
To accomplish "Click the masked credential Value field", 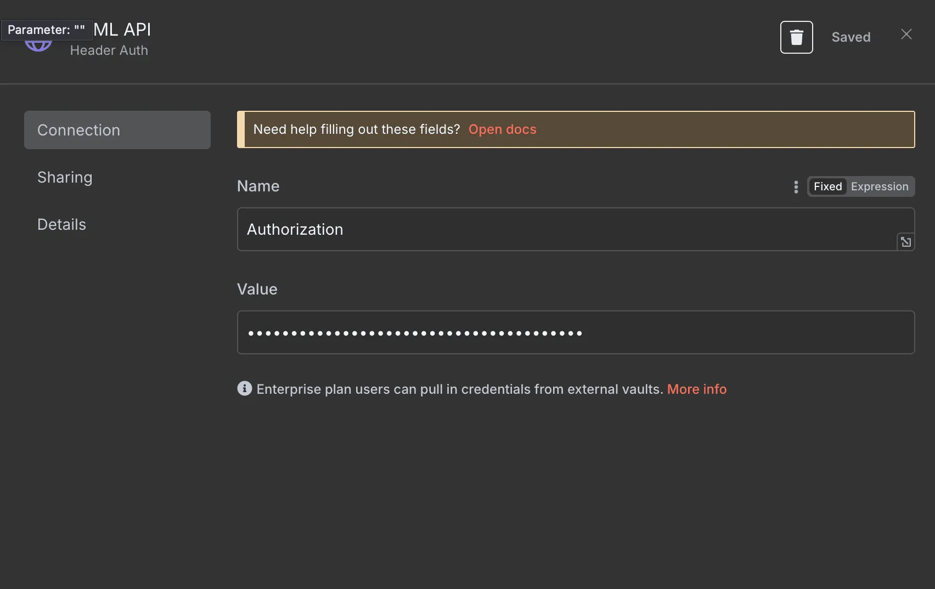I will [575, 332].
